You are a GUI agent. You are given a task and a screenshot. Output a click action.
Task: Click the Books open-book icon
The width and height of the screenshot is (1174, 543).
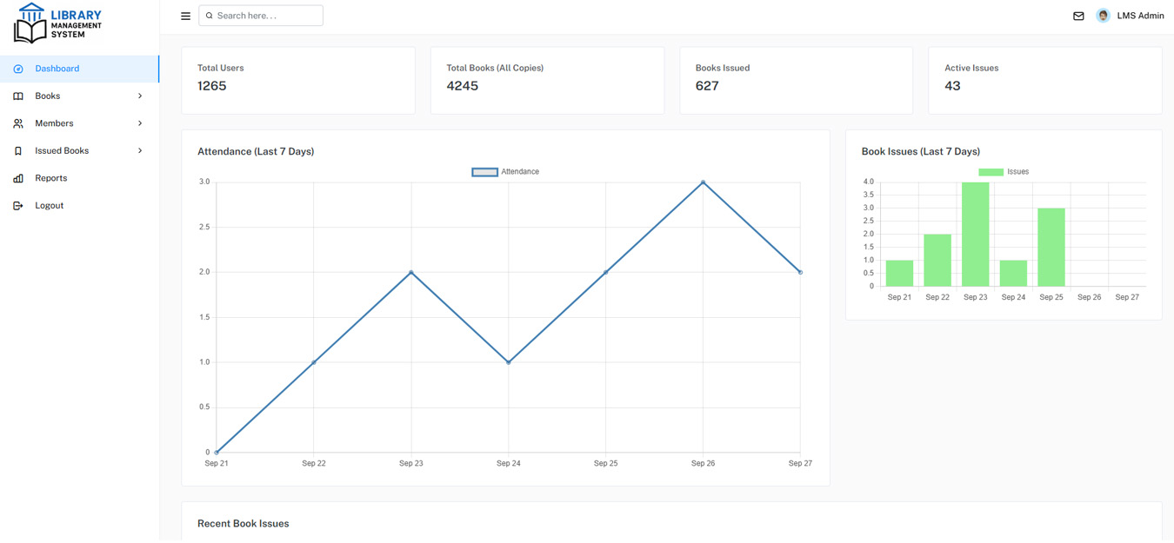coord(18,96)
